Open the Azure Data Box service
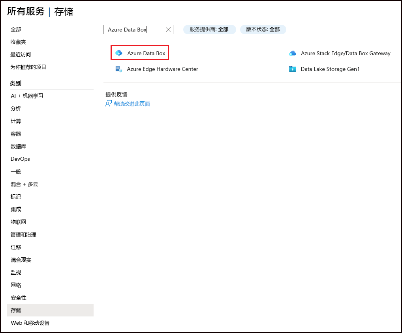This screenshot has height=333, width=402. (146, 53)
